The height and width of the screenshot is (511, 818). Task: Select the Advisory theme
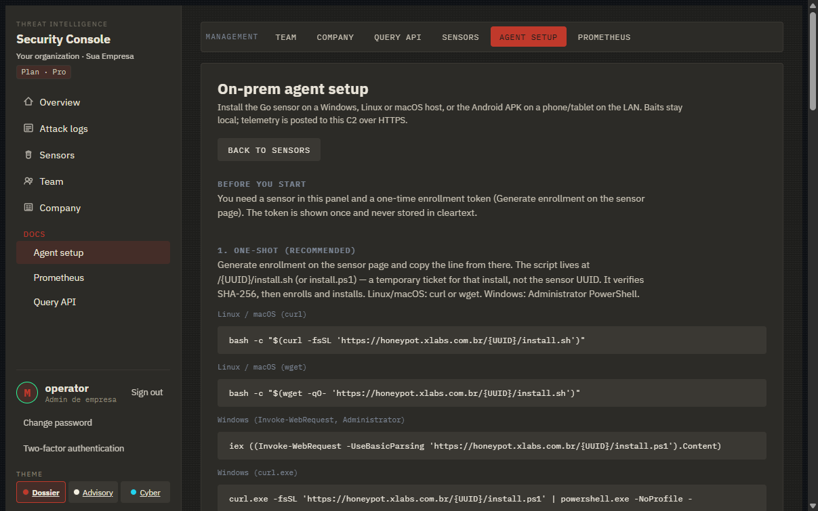tap(94, 492)
